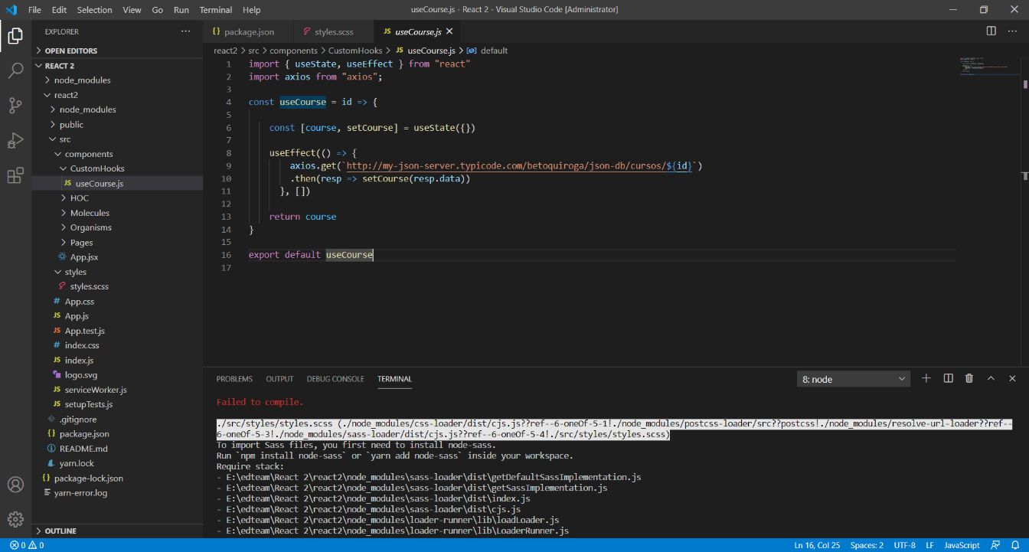Open the editor More Actions menu
Viewport: 1029px width, 552px height.
pos(1013,31)
